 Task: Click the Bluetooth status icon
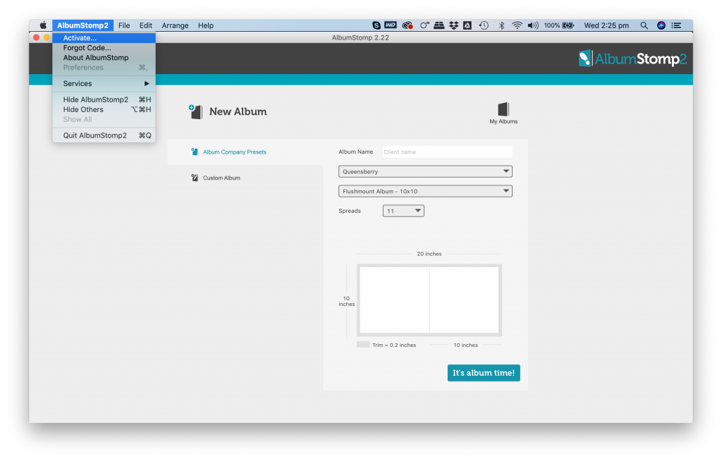coord(501,25)
